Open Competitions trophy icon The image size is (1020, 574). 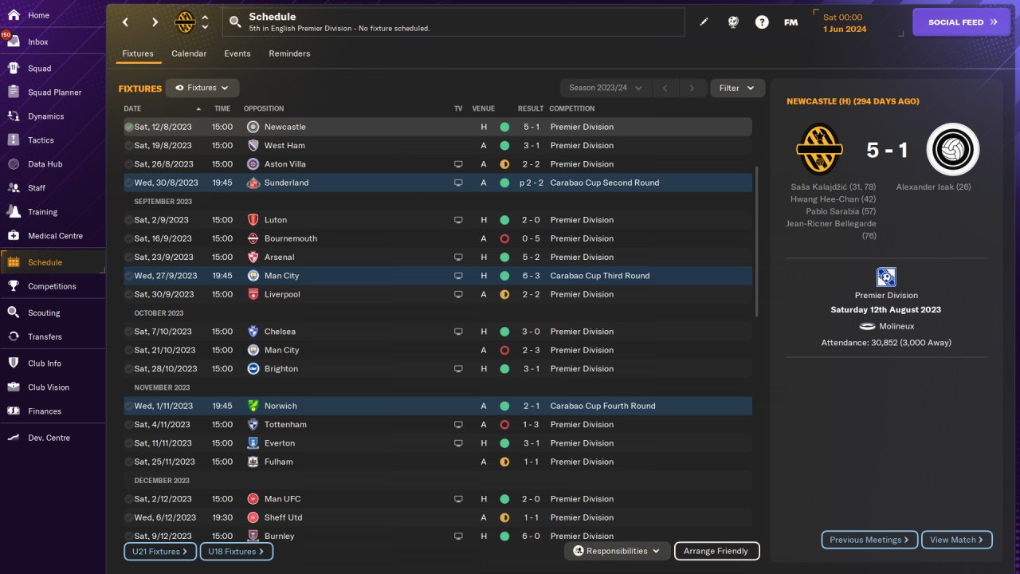(14, 286)
